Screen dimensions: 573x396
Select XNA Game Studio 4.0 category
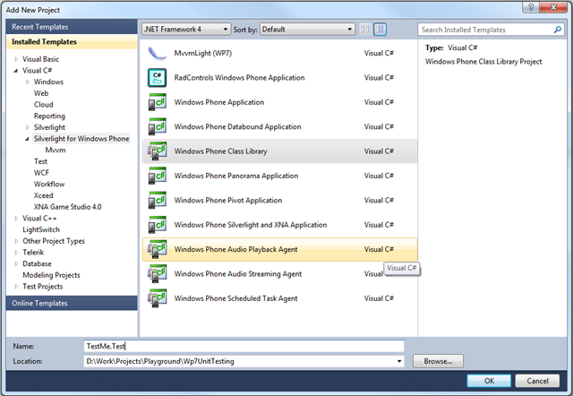tap(68, 207)
